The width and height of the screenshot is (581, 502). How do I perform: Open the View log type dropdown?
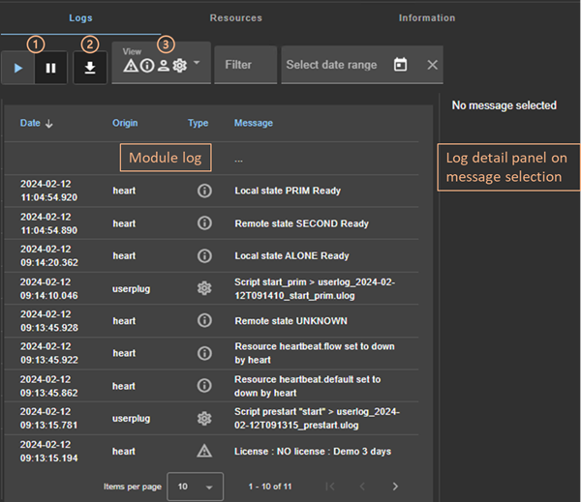click(161, 65)
